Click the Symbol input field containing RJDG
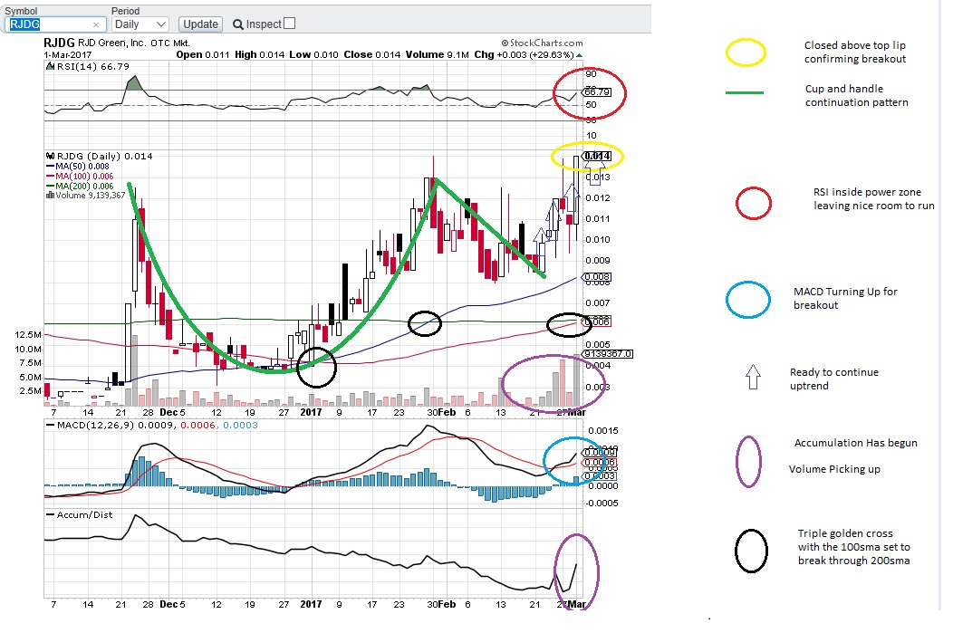Viewport: 953px width, 633px height. 55,24
